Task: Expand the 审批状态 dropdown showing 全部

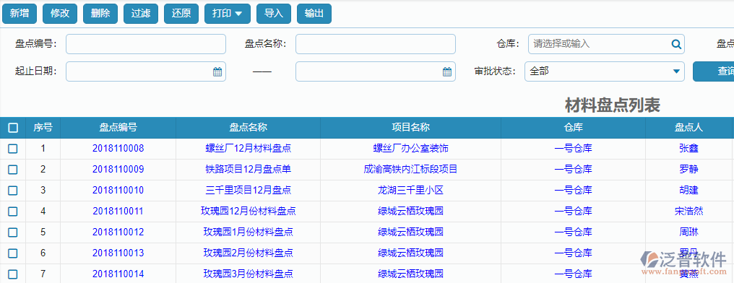Action: pyautogui.click(x=605, y=71)
